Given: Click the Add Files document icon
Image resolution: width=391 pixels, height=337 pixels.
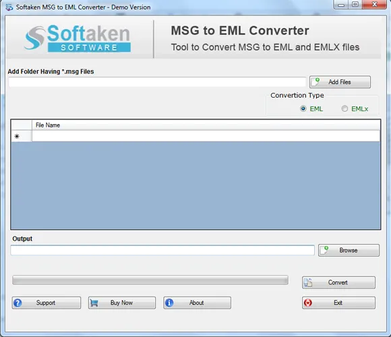Looking at the screenshot, I should point(316,82).
